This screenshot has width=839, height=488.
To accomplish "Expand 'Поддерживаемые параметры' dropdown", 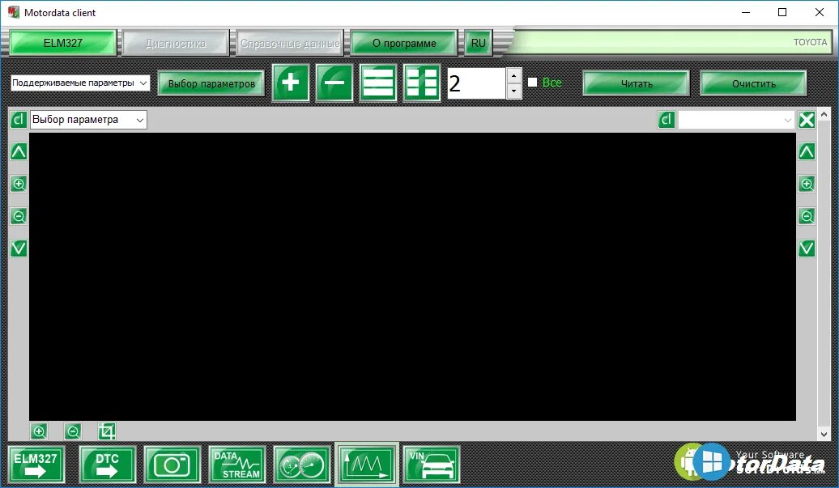I will (x=143, y=83).
